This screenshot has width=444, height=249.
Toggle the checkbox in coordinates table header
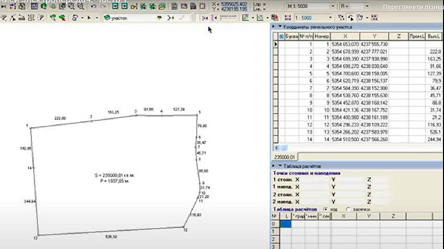282,36
